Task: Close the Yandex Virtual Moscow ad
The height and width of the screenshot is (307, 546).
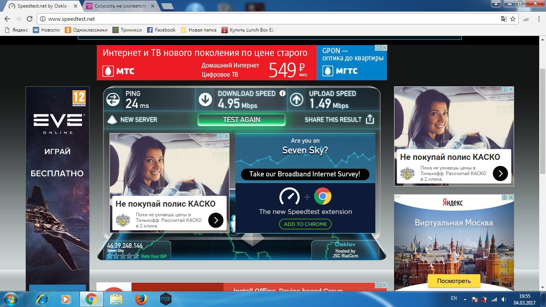Action: [511, 197]
